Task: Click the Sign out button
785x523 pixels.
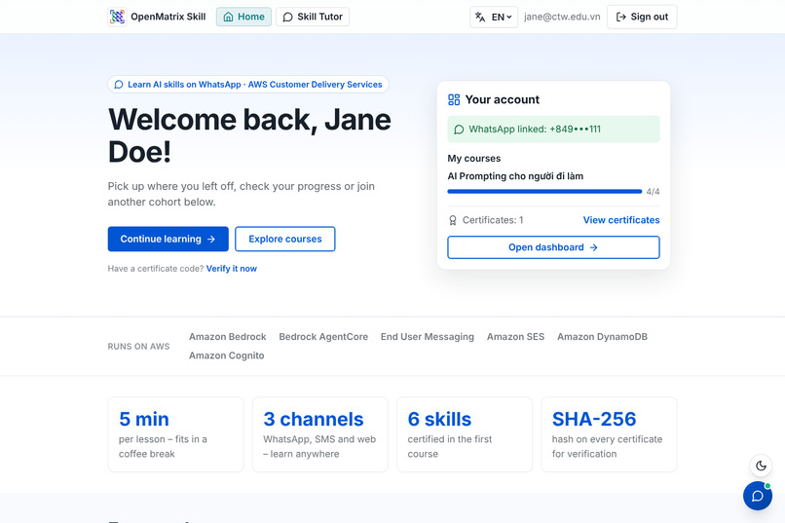Action: click(642, 17)
